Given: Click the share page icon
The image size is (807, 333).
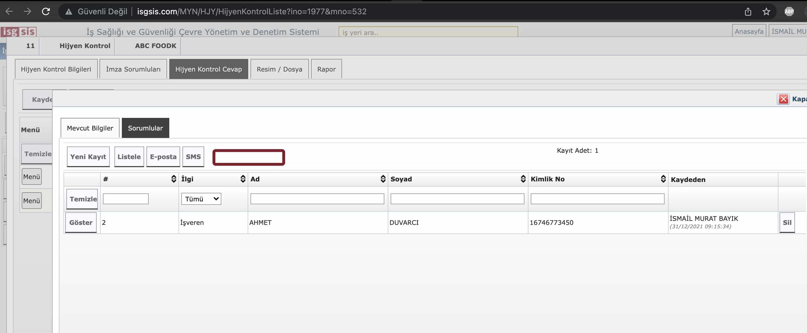Looking at the screenshot, I should [x=748, y=12].
